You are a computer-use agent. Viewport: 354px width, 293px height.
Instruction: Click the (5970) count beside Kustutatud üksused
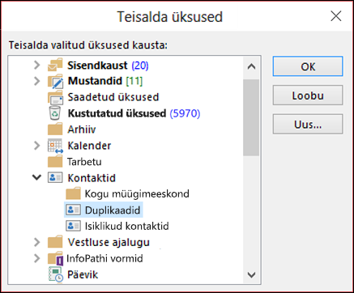185,113
